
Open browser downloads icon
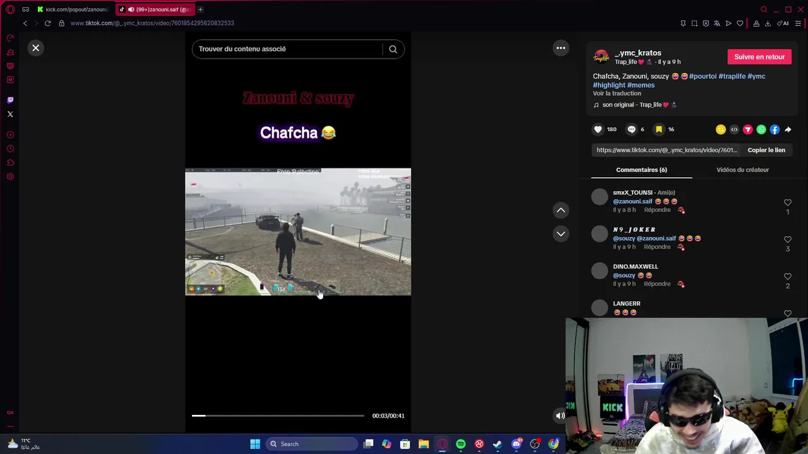768,23
